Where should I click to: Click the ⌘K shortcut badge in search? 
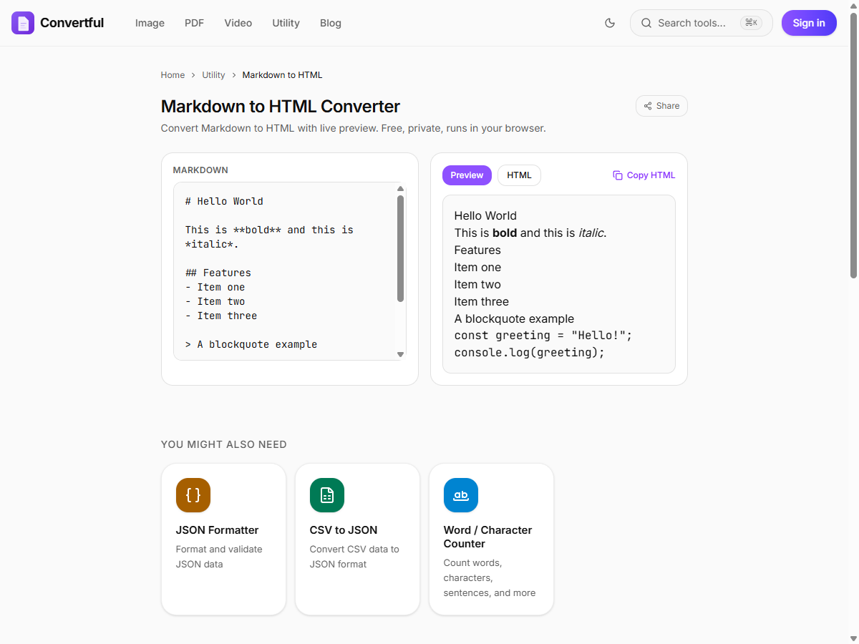point(751,23)
